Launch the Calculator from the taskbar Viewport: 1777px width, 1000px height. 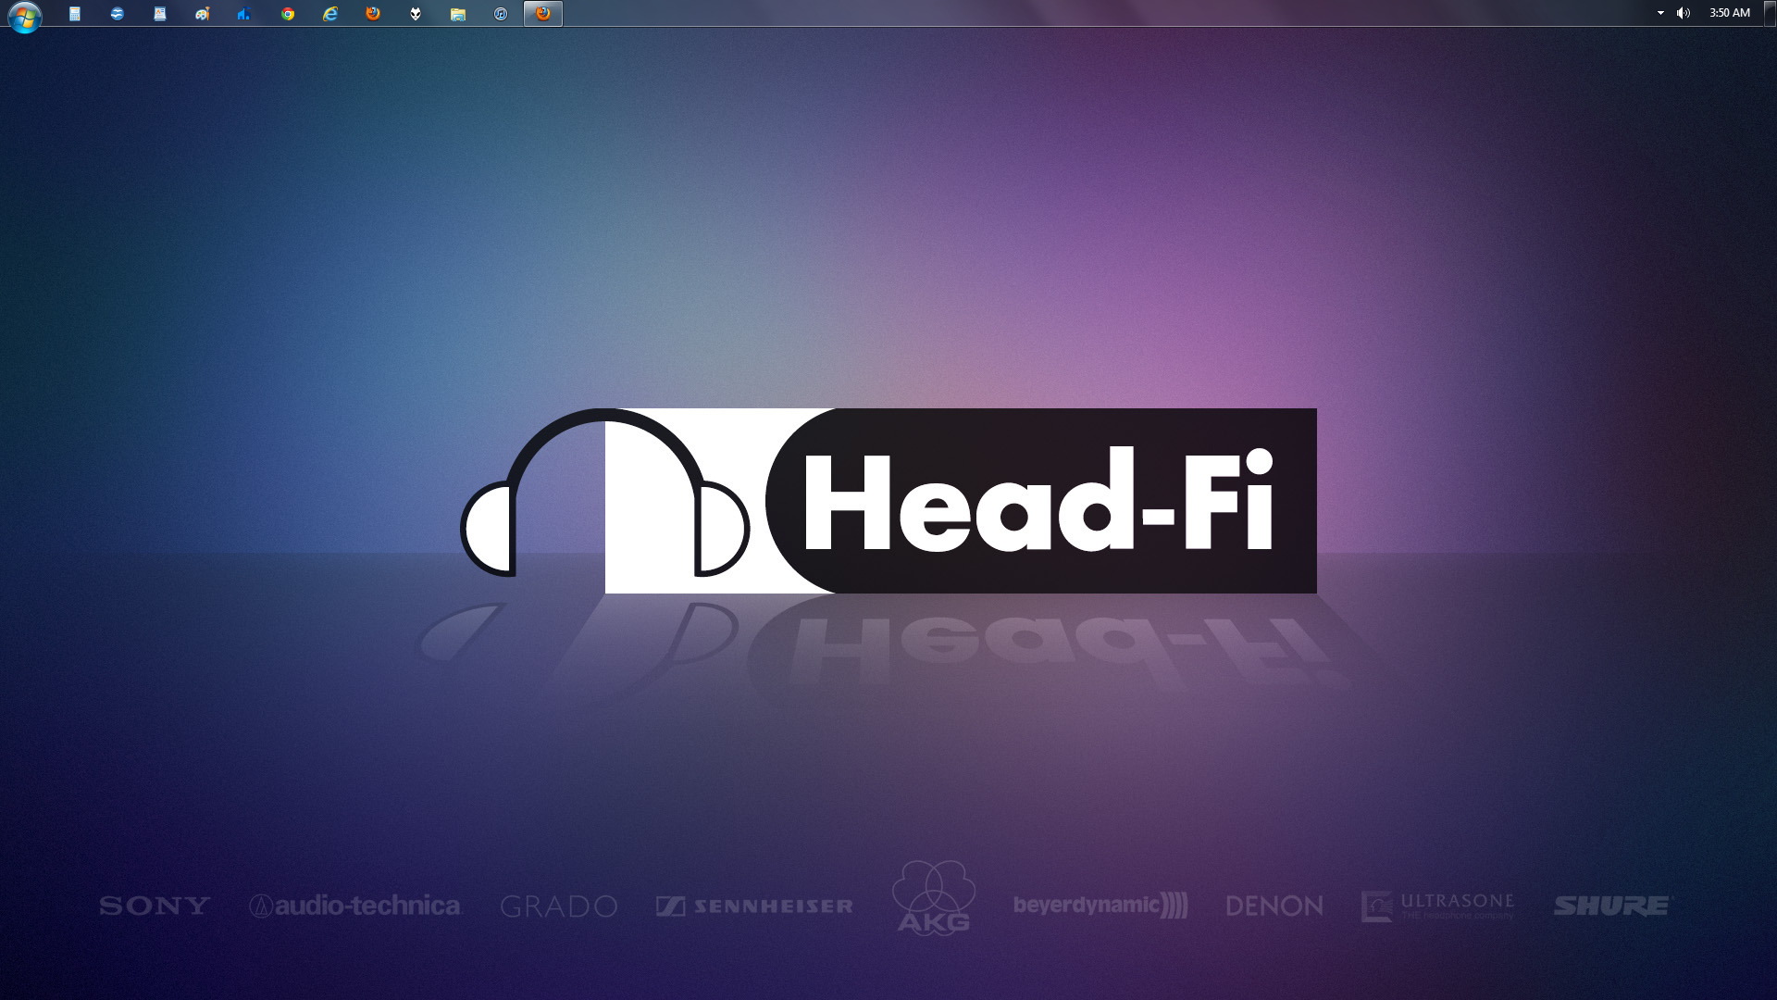(x=75, y=14)
